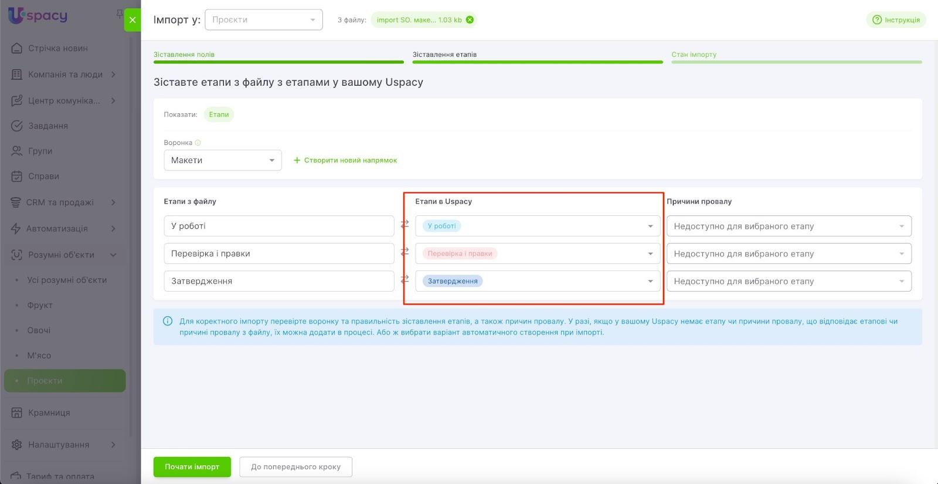Toggle the Етапи filter chip

[219, 114]
